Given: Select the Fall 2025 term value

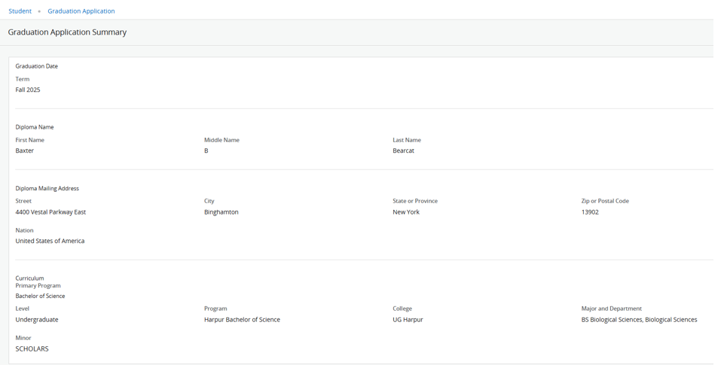Looking at the screenshot, I should 28,90.
